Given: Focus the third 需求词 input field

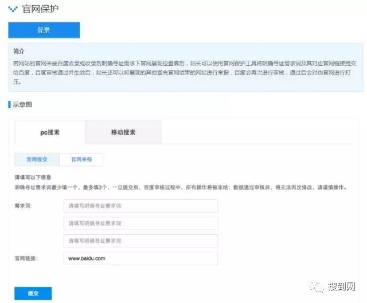Looking at the screenshot, I should pos(140,241).
